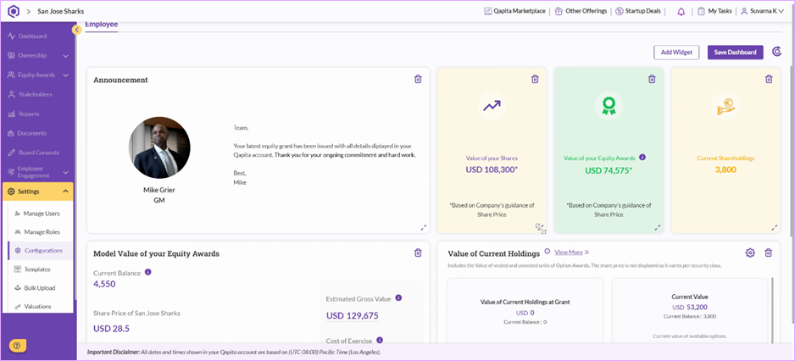This screenshot has width=795, height=361.
Task: Click the award ribbon icon on Equity Awards card
Action: tap(608, 106)
